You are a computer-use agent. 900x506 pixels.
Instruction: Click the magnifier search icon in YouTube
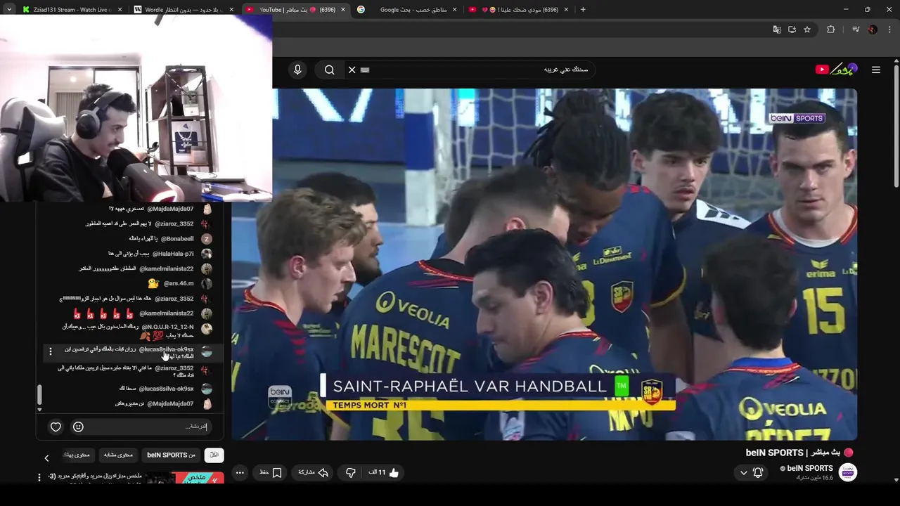click(x=329, y=70)
